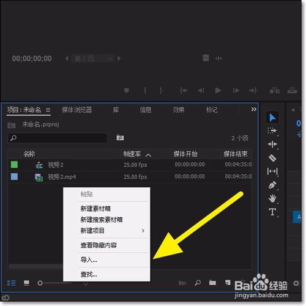Screen dimensions: 306x306
Task: Select the Hand tool
Action: pos(272,198)
